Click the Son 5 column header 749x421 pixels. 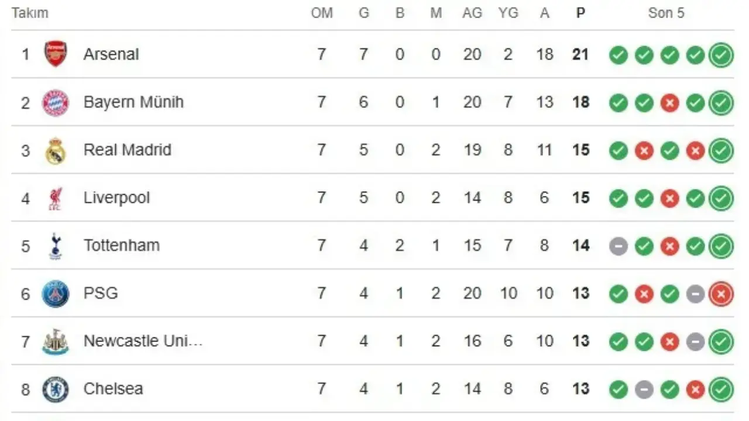coord(666,13)
